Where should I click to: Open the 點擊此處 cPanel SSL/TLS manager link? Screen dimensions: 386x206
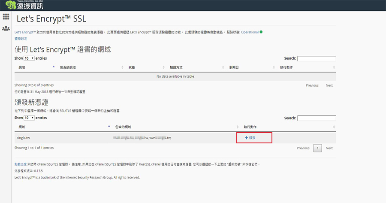pyautogui.click(x=21, y=164)
